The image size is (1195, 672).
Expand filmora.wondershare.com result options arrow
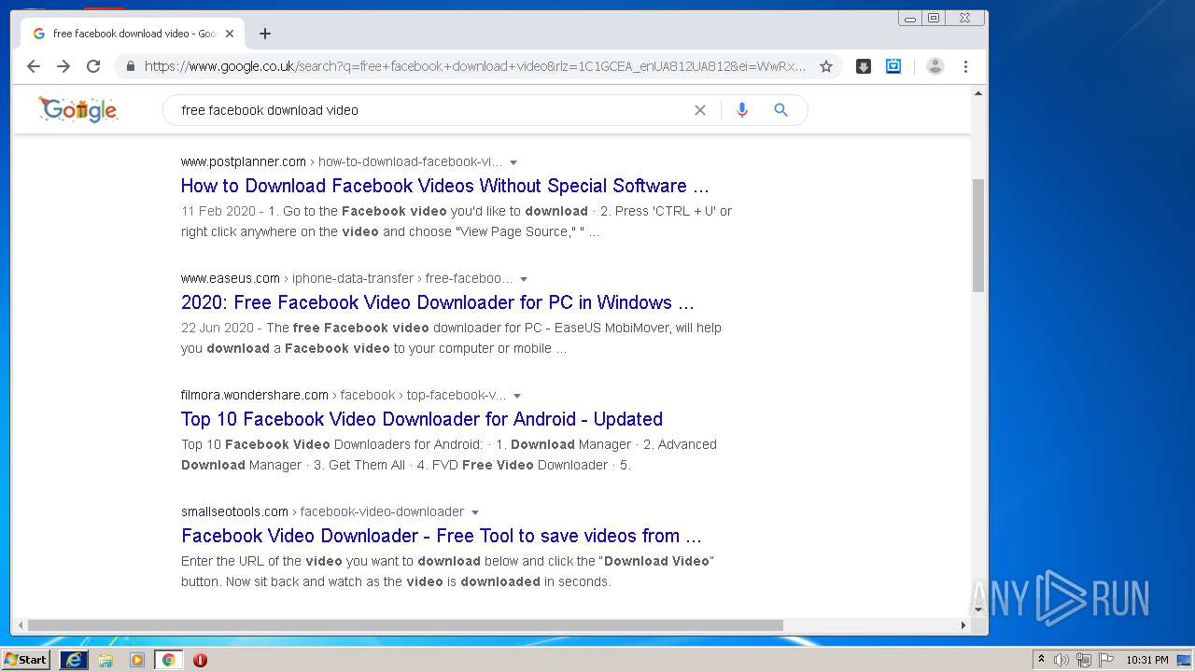click(517, 396)
